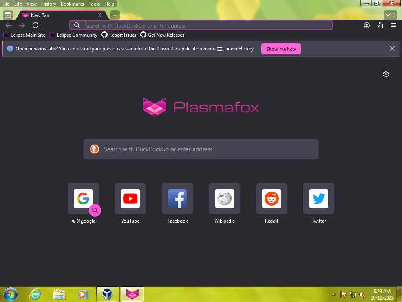Open the Get New Releases bookmark
This screenshot has width=402, height=302.
tap(162, 35)
